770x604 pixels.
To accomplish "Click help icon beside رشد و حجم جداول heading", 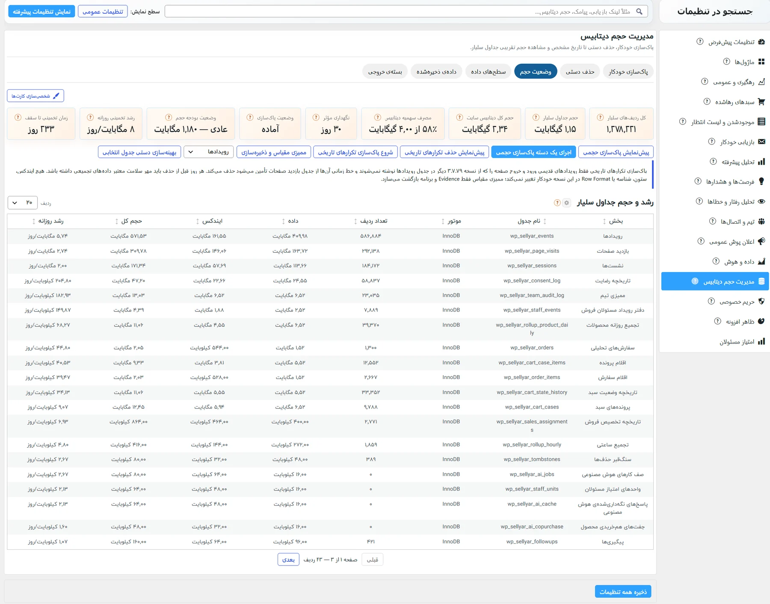I will click(x=557, y=203).
